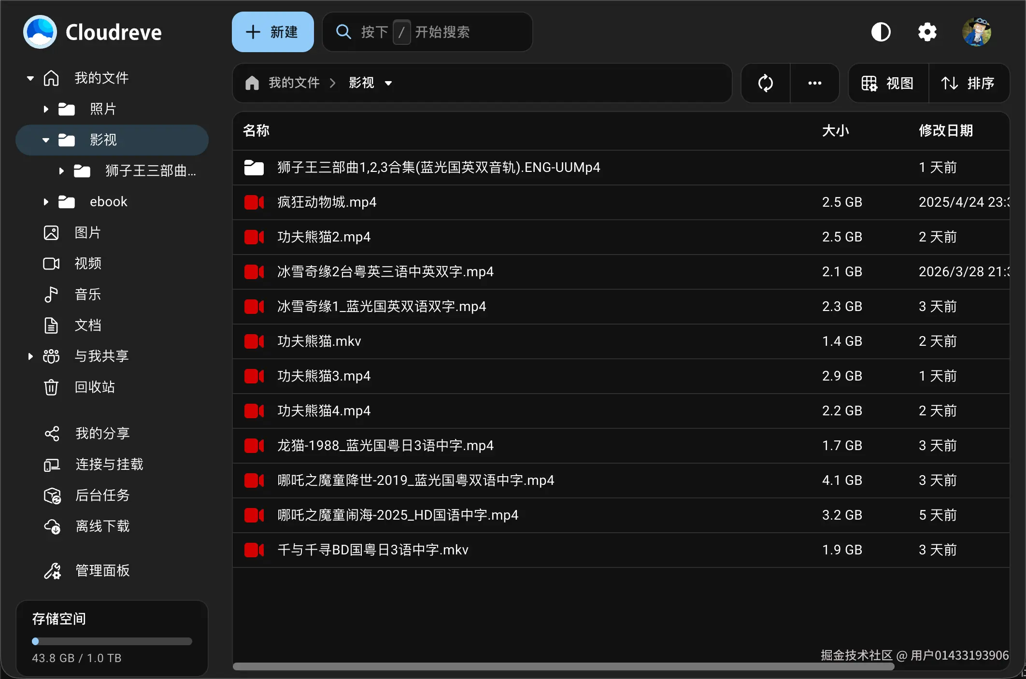The width and height of the screenshot is (1026, 679).
Task: Expand the ebook folder in sidebar
Action: (46, 202)
